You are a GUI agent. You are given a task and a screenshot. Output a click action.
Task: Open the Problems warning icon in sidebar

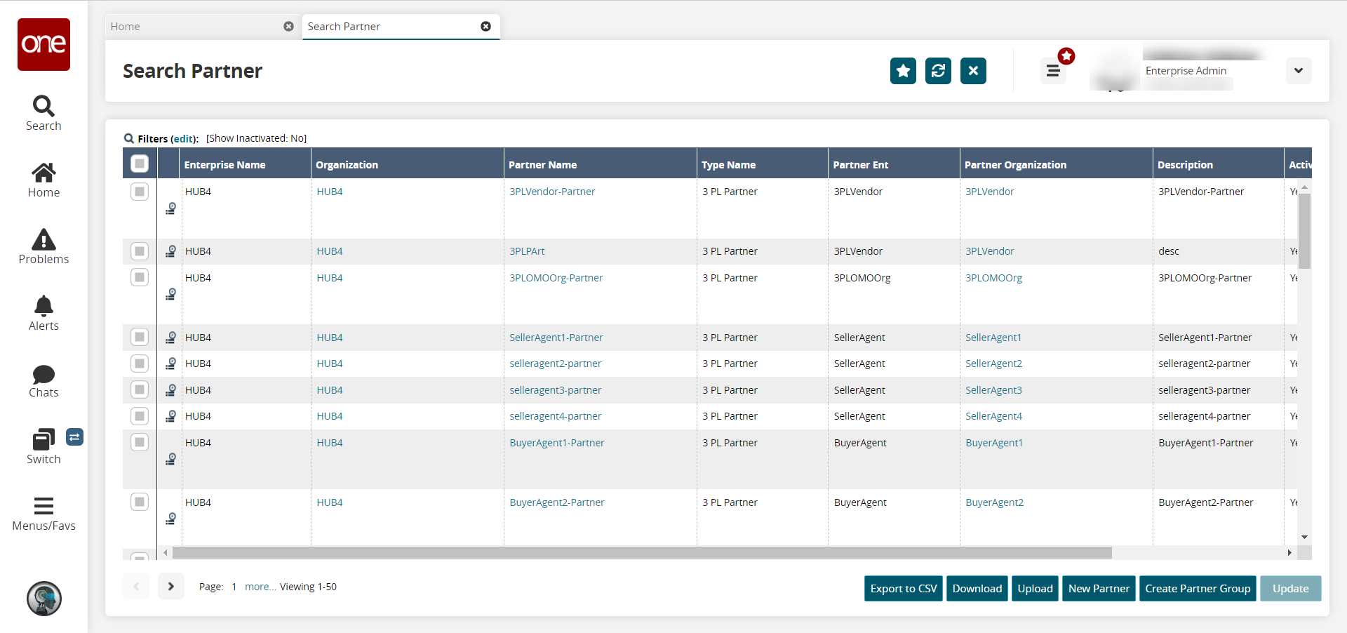[43, 241]
